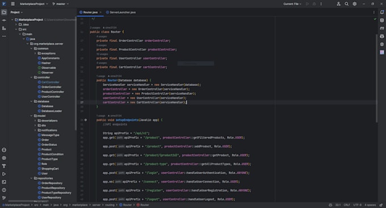Screen dimensions: 386x208
Task: Click the routing breadcrumb
Action: (x=110, y=205)
